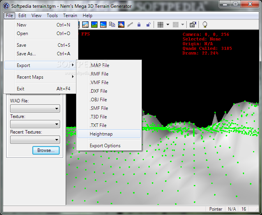Viewport: 262px width, 215px height.
Task: Click the N/A status bar entry
Action: (x=232, y=209)
